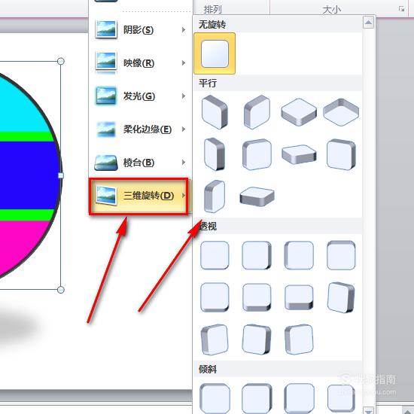Click the 排列 ribbon group label
This screenshot has height=414, width=414.
[212, 10]
